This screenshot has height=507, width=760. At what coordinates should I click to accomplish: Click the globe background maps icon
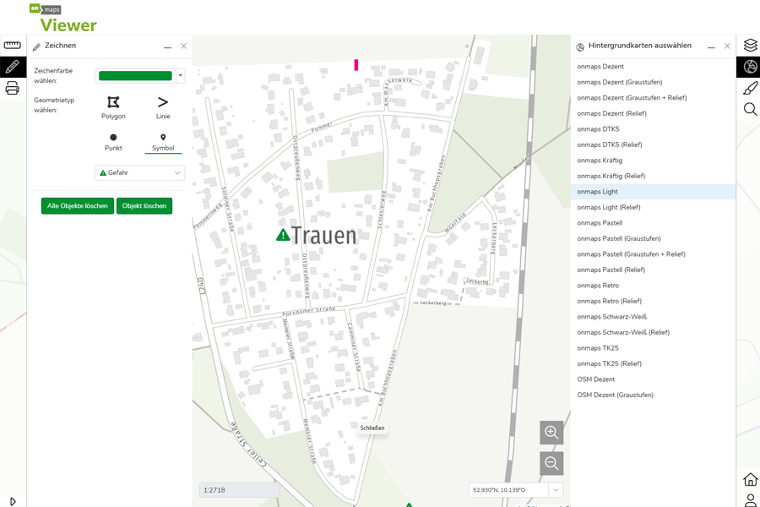click(750, 66)
